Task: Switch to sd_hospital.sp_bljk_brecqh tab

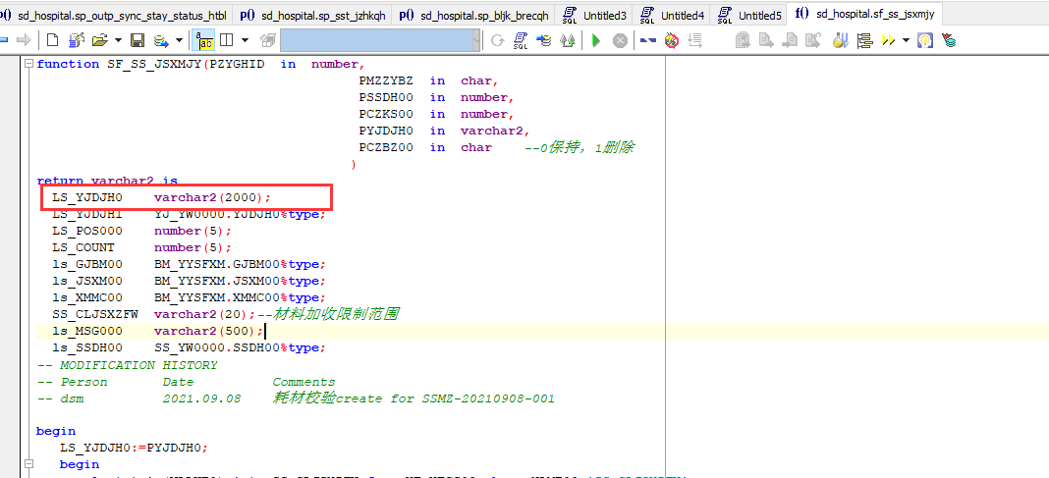Action: point(473,14)
